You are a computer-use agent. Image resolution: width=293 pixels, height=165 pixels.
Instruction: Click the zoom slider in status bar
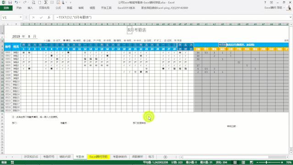click(x=269, y=162)
